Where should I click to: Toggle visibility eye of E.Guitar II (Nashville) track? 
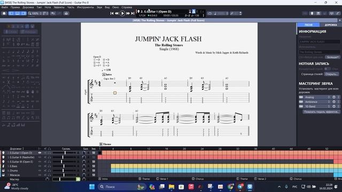click(x=40, y=157)
